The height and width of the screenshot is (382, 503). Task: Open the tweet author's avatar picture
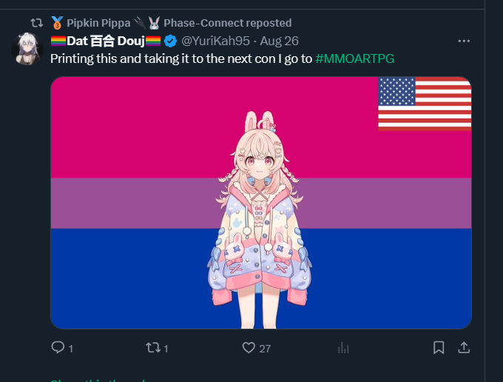click(x=27, y=49)
